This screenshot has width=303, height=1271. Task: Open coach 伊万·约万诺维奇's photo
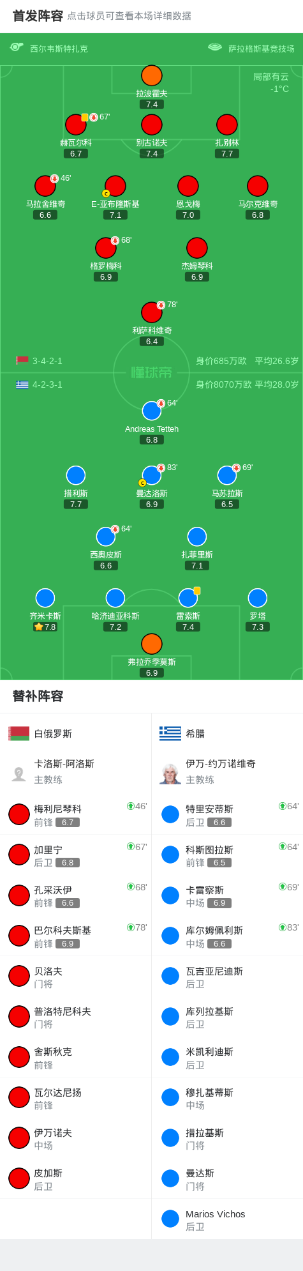point(170,773)
